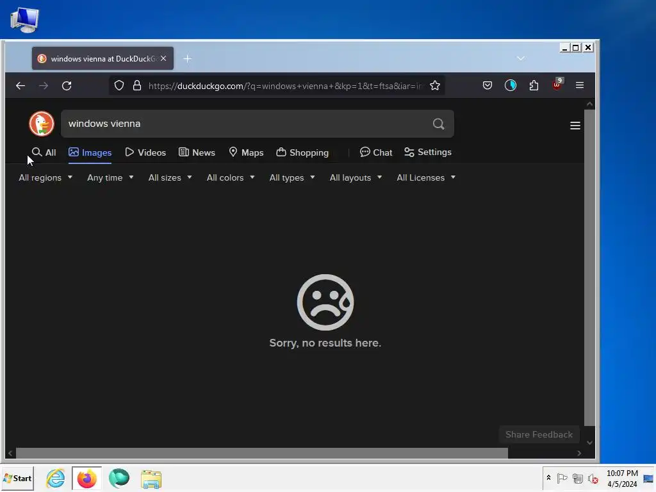Click the sad face no-results icon

pyautogui.click(x=325, y=302)
